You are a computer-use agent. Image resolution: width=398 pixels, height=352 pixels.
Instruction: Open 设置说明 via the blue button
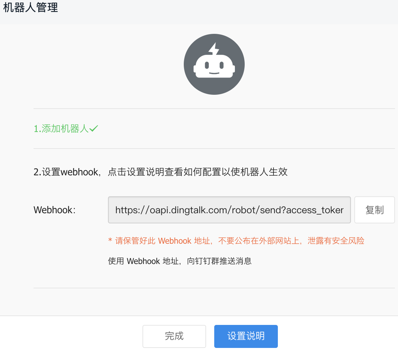coord(246,336)
